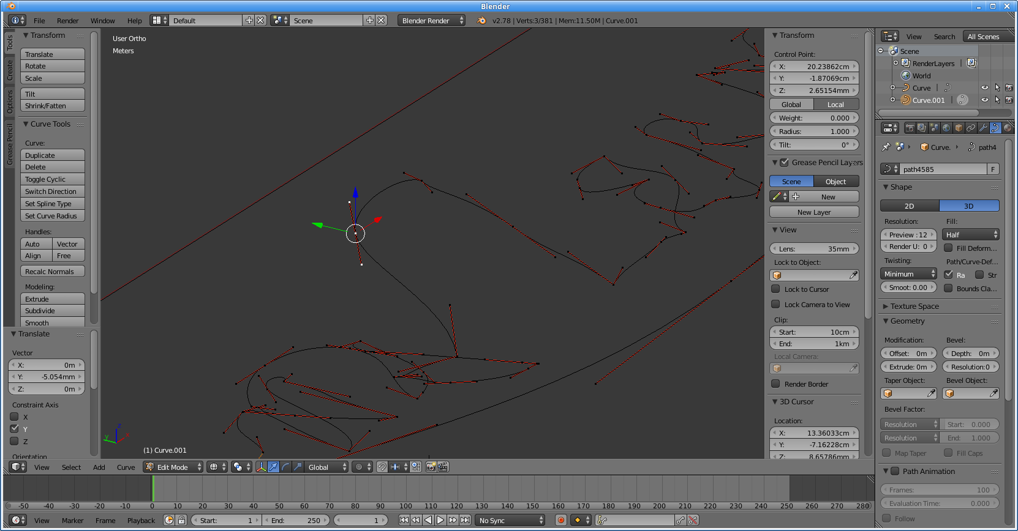
Task: Select the translate manipulator arrow icon
Action: click(273, 467)
